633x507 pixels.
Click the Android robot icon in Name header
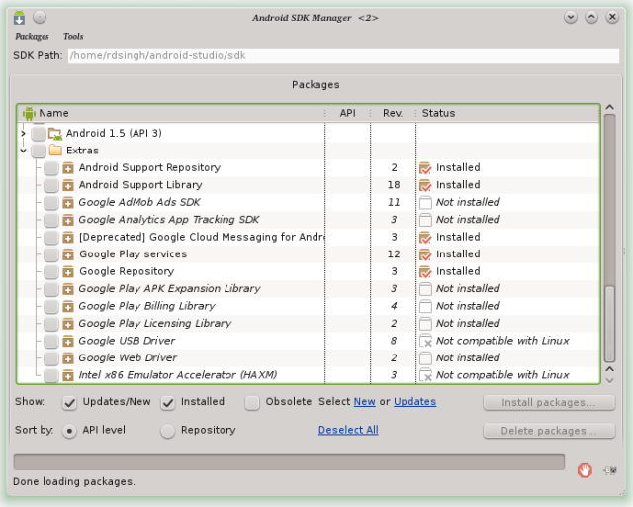(x=29, y=113)
